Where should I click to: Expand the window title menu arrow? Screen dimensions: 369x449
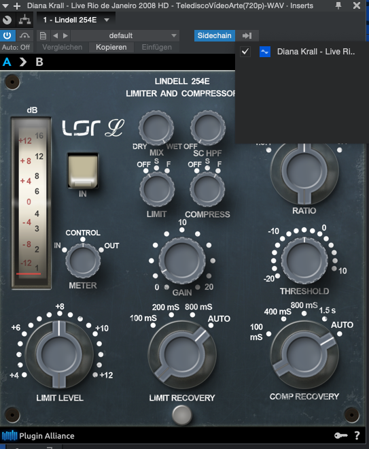[x=5, y=5]
